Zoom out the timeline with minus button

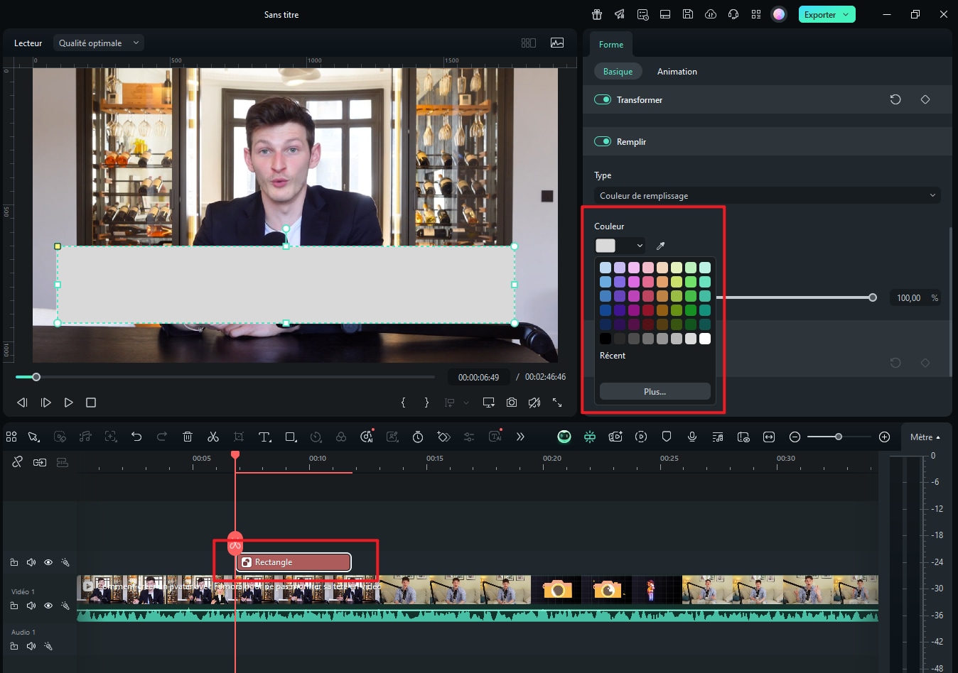pos(795,437)
